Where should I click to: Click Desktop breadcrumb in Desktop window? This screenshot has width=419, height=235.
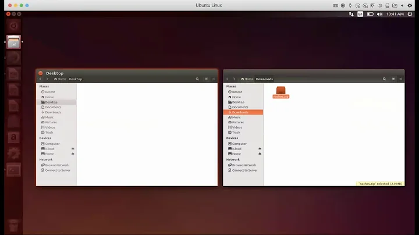pyautogui.click(x=76, y=79)
